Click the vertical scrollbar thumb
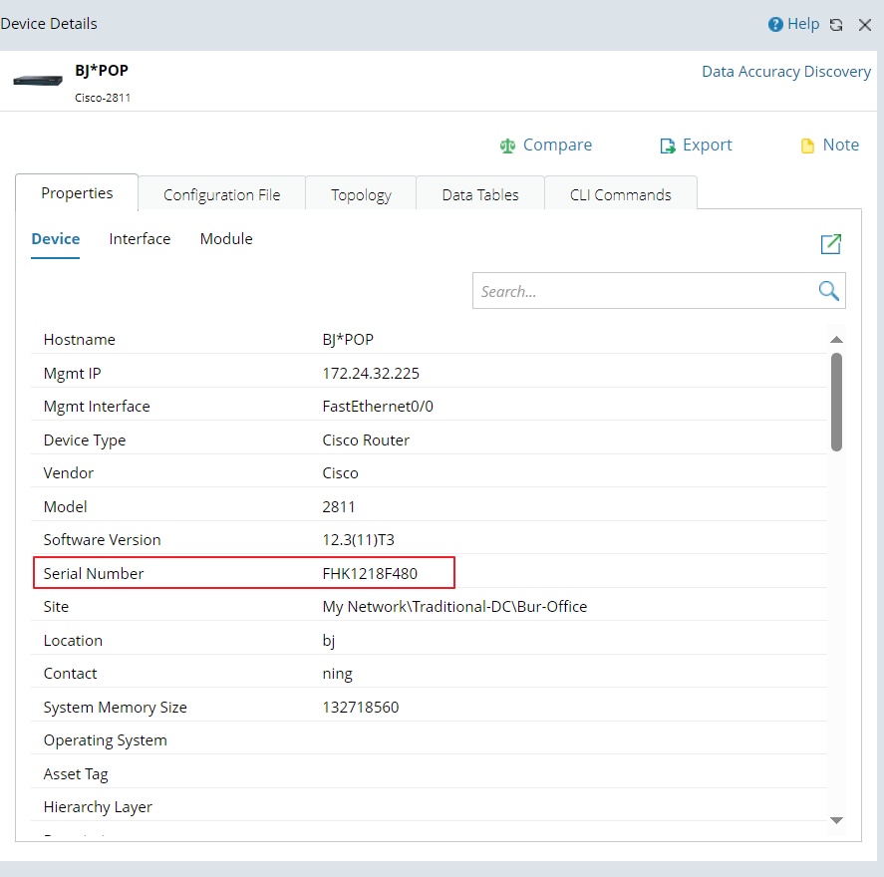The width and height of the screenshot is (884, 877). point(836,401)
